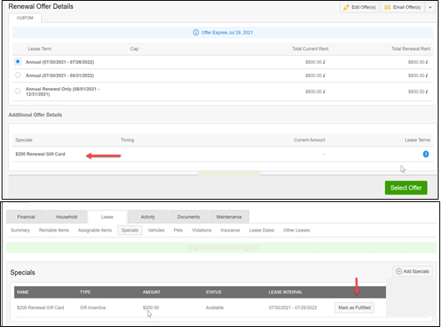The image size is (441, 327).
Task: Click info icon for current rent, first Annual row
Action: coord(324,62)
